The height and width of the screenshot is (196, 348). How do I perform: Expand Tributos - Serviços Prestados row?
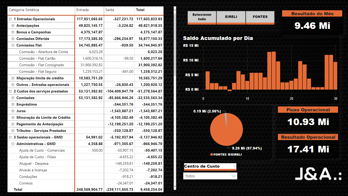pyautogui.click(x=13, y=131)
